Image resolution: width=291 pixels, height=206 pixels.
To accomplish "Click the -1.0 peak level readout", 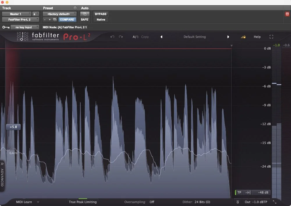I will pyautogui.click(x=276, y=45).
